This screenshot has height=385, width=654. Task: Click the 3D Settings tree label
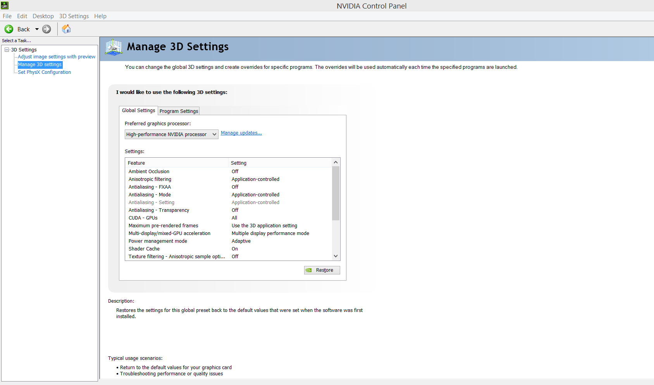(24, 50)
